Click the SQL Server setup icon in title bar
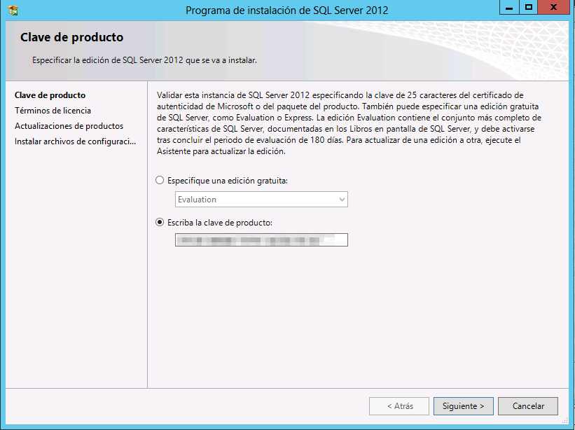575x430 pixels. tap(13, 10)
